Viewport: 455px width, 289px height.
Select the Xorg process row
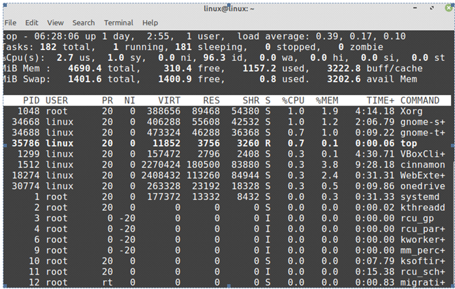[x=227, y=111]
